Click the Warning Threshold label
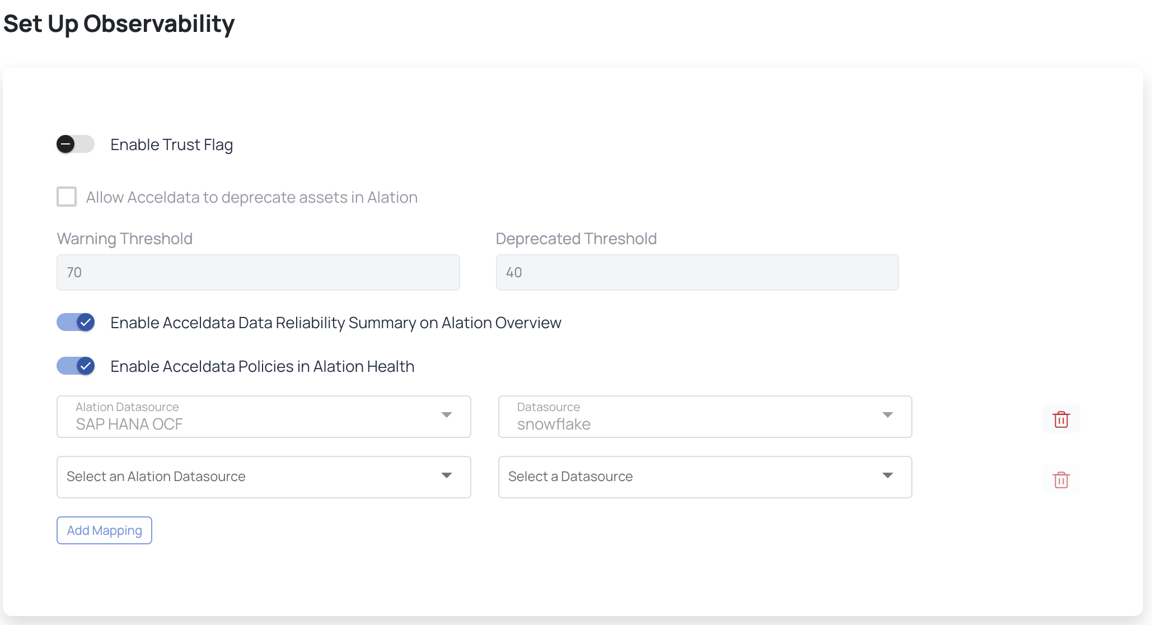The image size is (1152, 625). coord(125,239)
